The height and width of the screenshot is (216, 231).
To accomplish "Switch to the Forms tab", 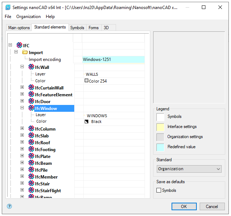I will 94,28.
